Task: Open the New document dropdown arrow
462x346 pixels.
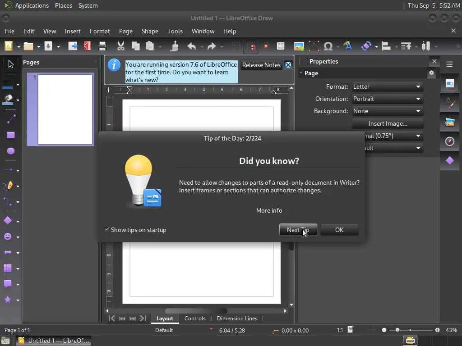Action: tap(18, 47)
